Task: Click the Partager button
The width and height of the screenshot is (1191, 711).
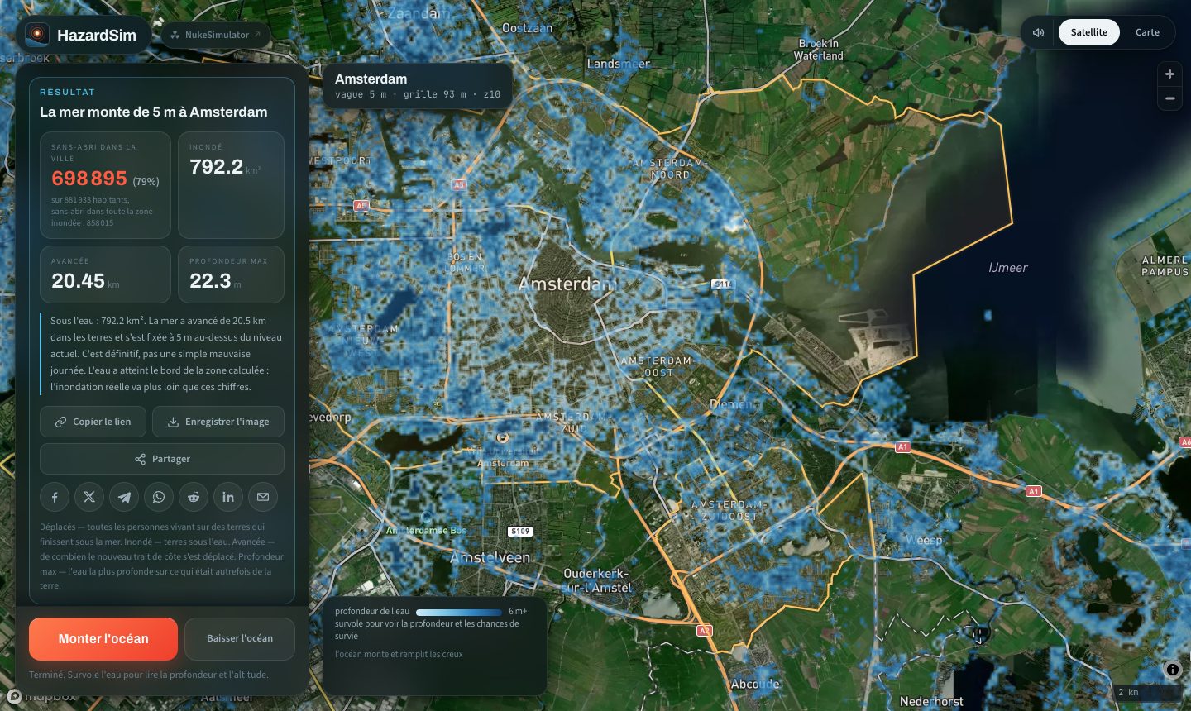Action: click(x=162, y=459)
